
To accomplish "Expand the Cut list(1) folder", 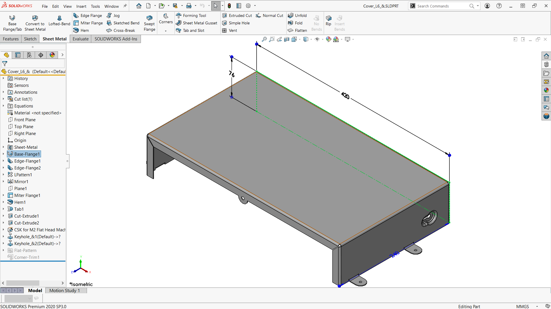I will (x=3, y=99).
